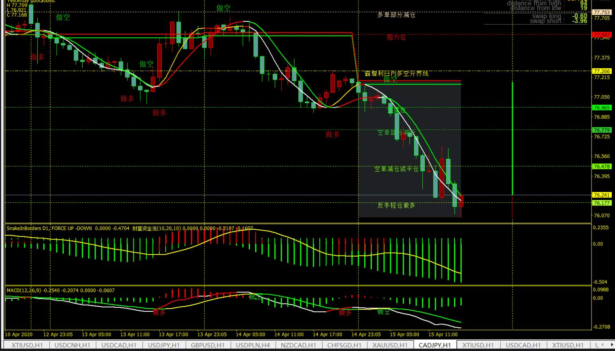Click the current price label 76.241

point(601,195)
